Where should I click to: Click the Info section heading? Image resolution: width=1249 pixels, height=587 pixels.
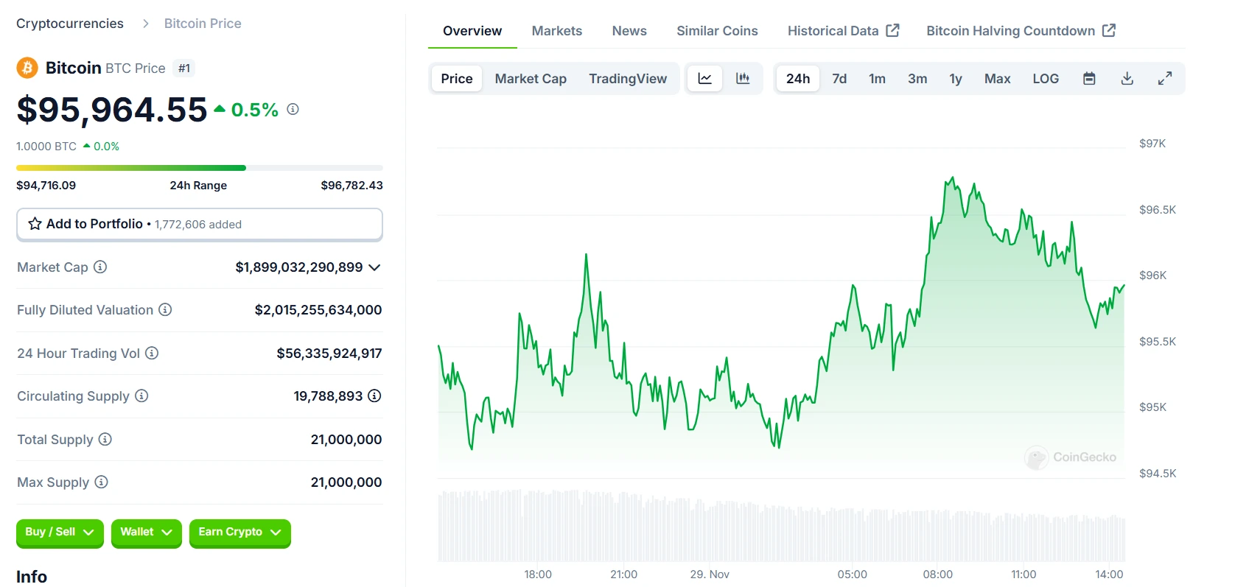click(32, 577)
